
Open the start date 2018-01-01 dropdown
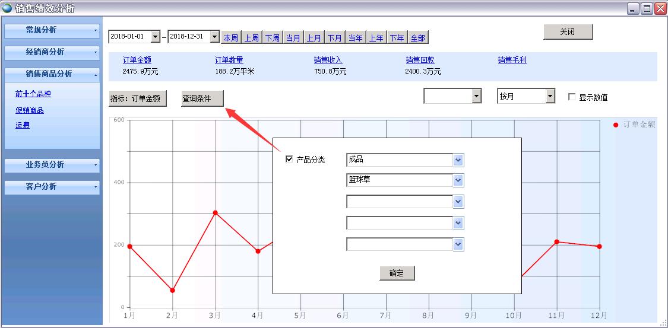coord(156,37)
